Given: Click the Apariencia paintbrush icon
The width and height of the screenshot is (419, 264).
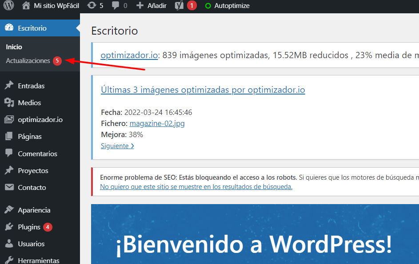Looking at the screenshot, I should point(9,210).
